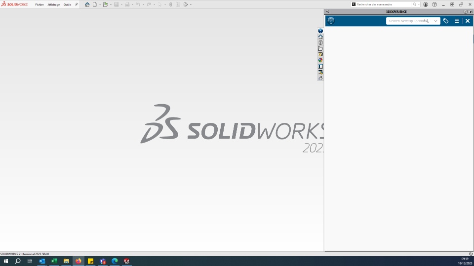Click the 3DEXPERIENCE compass icon
The width and height of the screenshot is (474, 266).
pyautogui.click(x=331, y=21)
